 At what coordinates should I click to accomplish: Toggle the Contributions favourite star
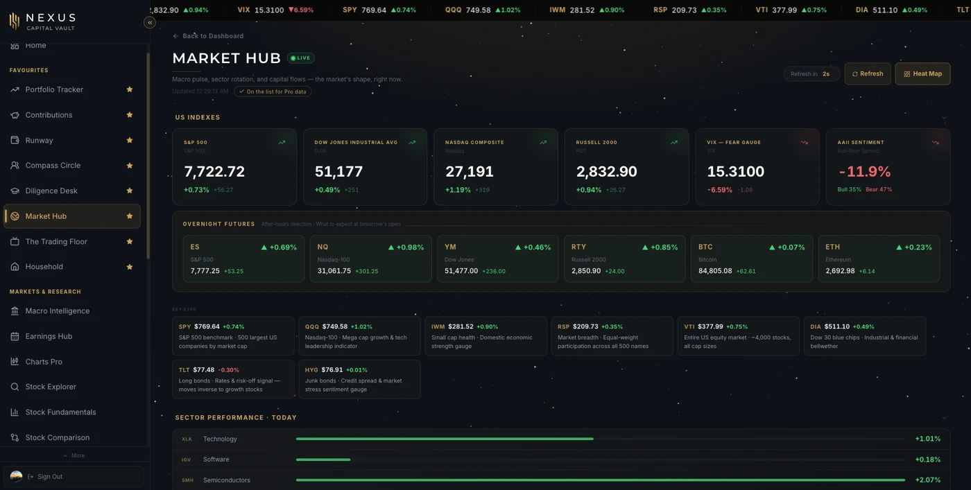click(130, 115)
